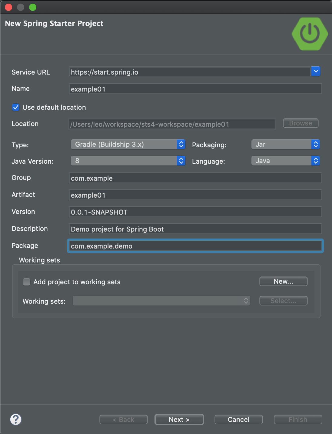This screenshot has height=434, width=332.
Task: Click the Version field 0.0.1-SNAPSHOT
Action: (x=195, y=212)
